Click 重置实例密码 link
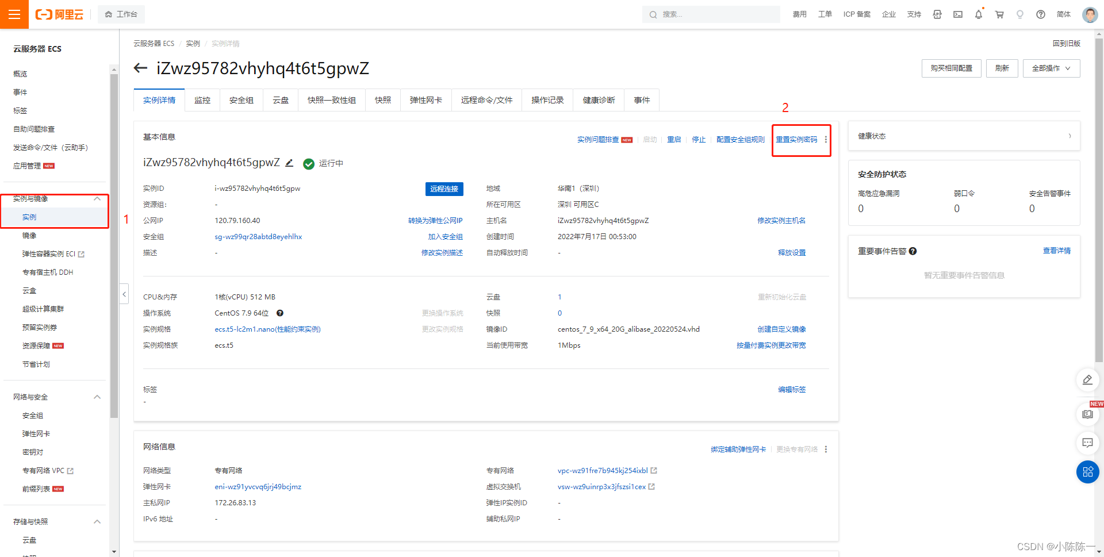This screenshot has width=1104, height=557. 796,140
